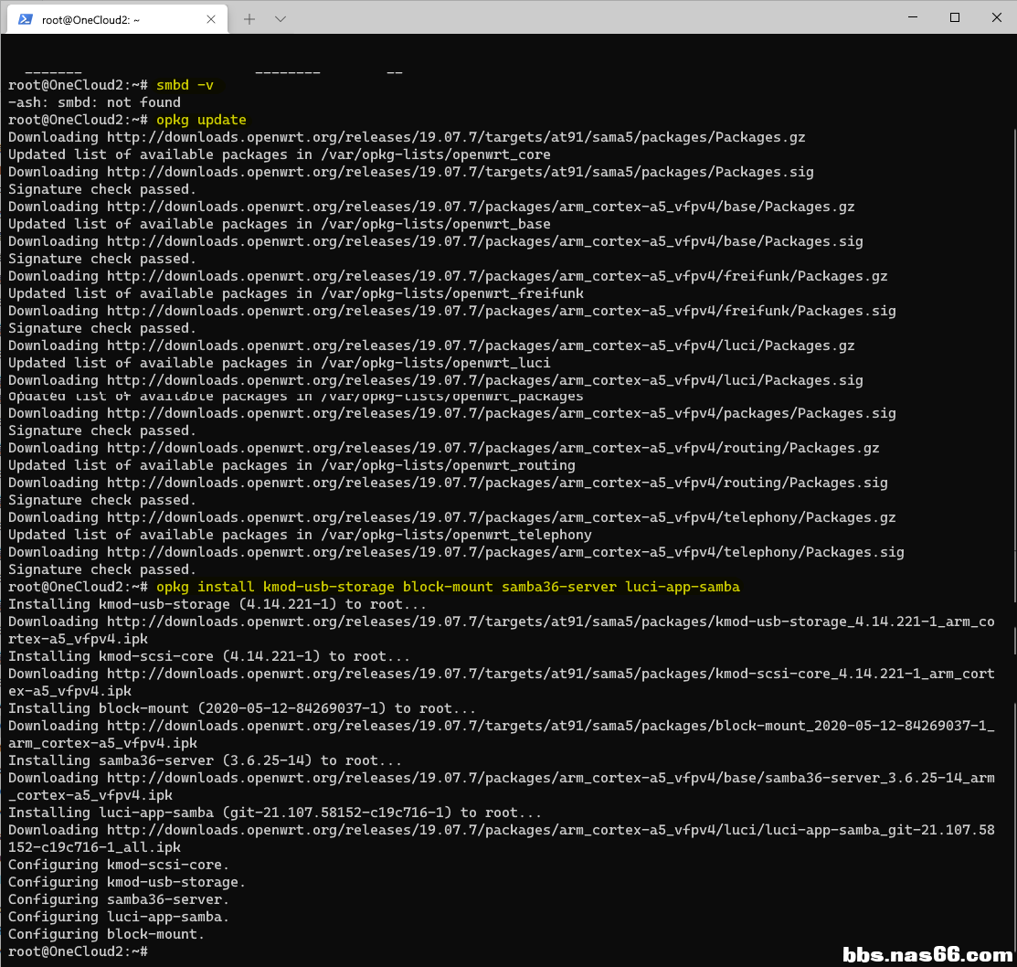Click the 'Configuring luci-app-samba.' output line
The width and height of the screenshot is (1017, 967).
119,917
